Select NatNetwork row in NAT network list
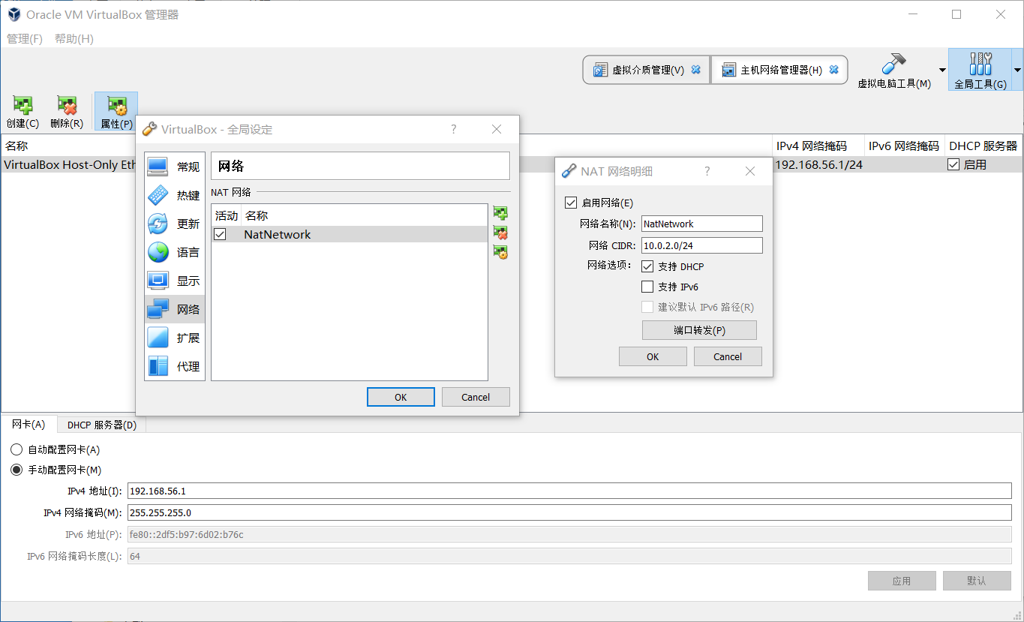Screen dimensions: 1024x622 point(350,234)
